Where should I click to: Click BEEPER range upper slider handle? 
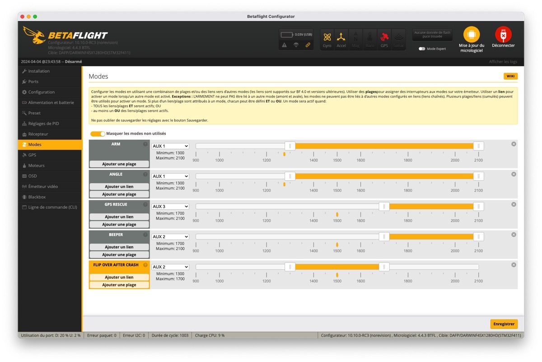(x=479, y=237)
